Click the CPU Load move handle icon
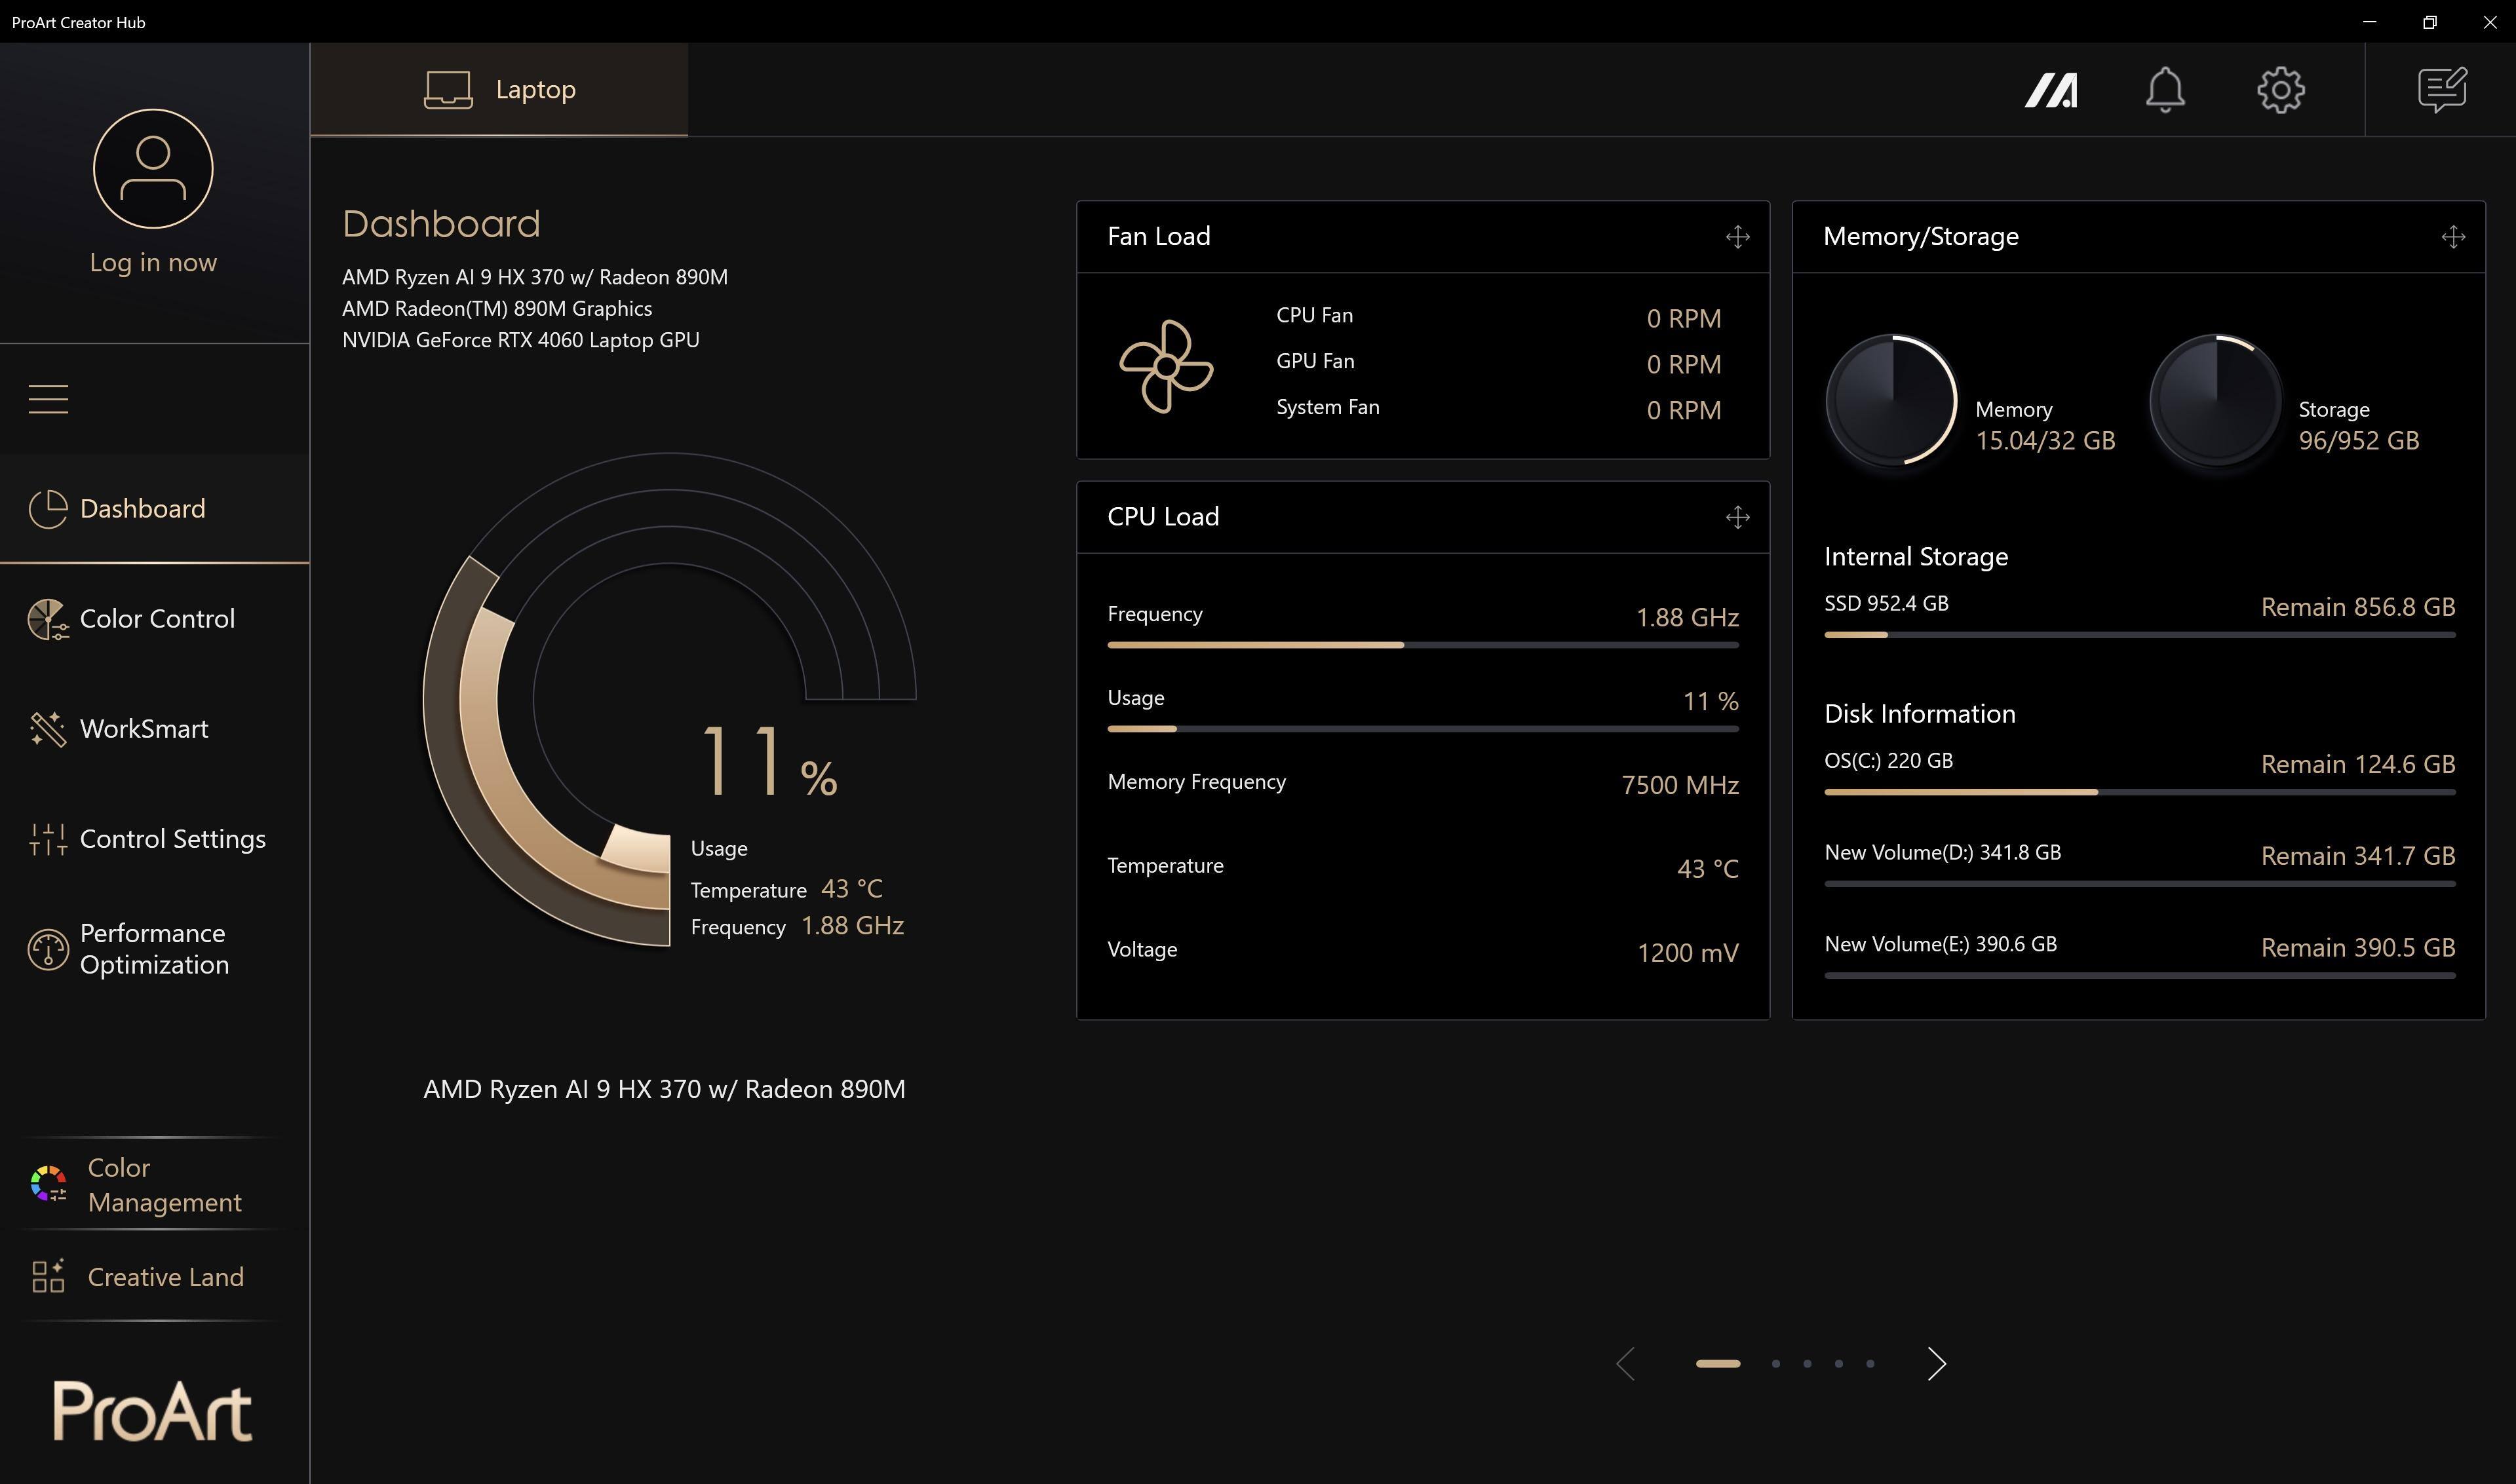Viewport: 2516px width, 1484px height. 1737,517
